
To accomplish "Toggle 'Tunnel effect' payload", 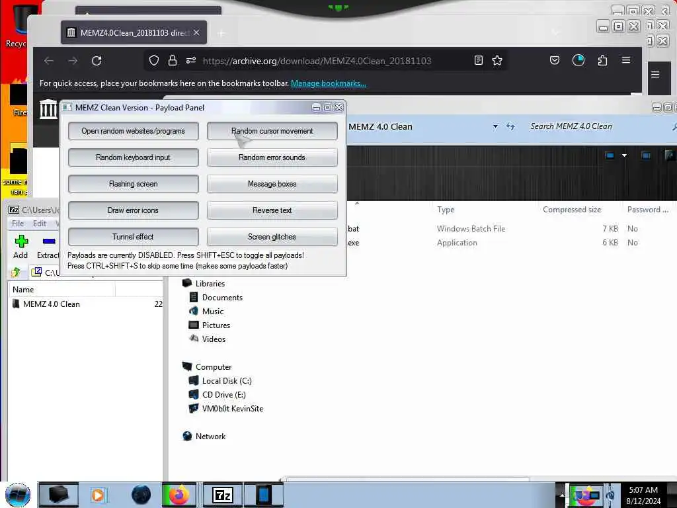I will coord(133,236).
